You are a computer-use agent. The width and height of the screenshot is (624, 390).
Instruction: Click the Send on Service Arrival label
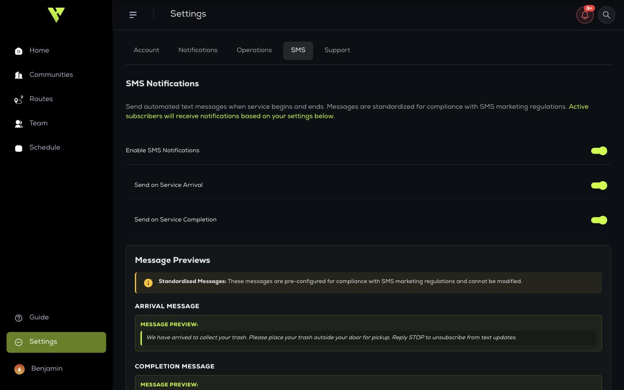pyautogui.click(x=168, y=185)
